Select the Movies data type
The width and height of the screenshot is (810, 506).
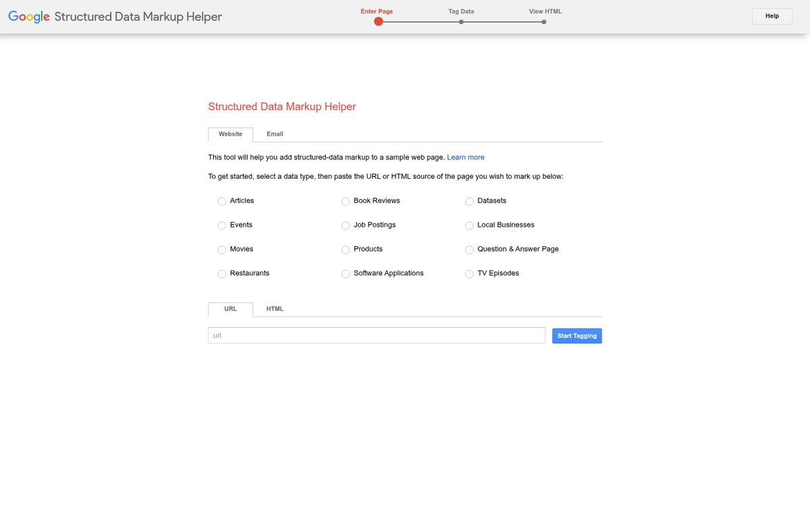pos(221,250)
